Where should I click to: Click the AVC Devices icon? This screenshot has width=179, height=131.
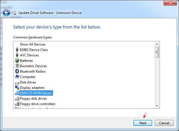coord(17,55)
